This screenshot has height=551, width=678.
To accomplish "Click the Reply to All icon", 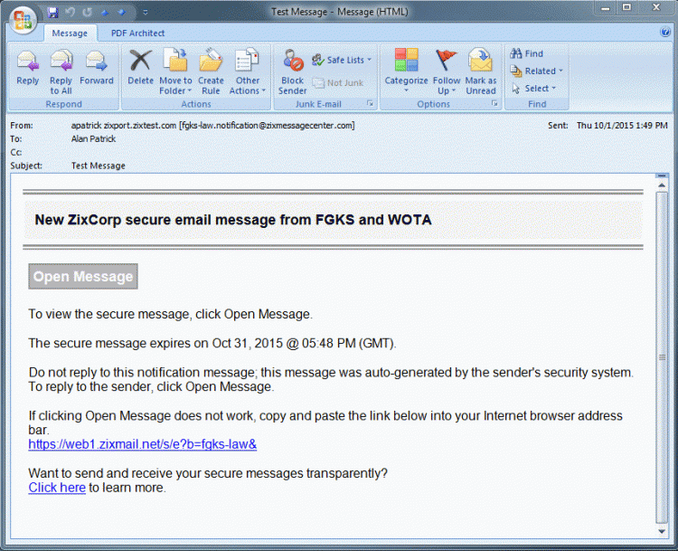I will click(61, 72).
